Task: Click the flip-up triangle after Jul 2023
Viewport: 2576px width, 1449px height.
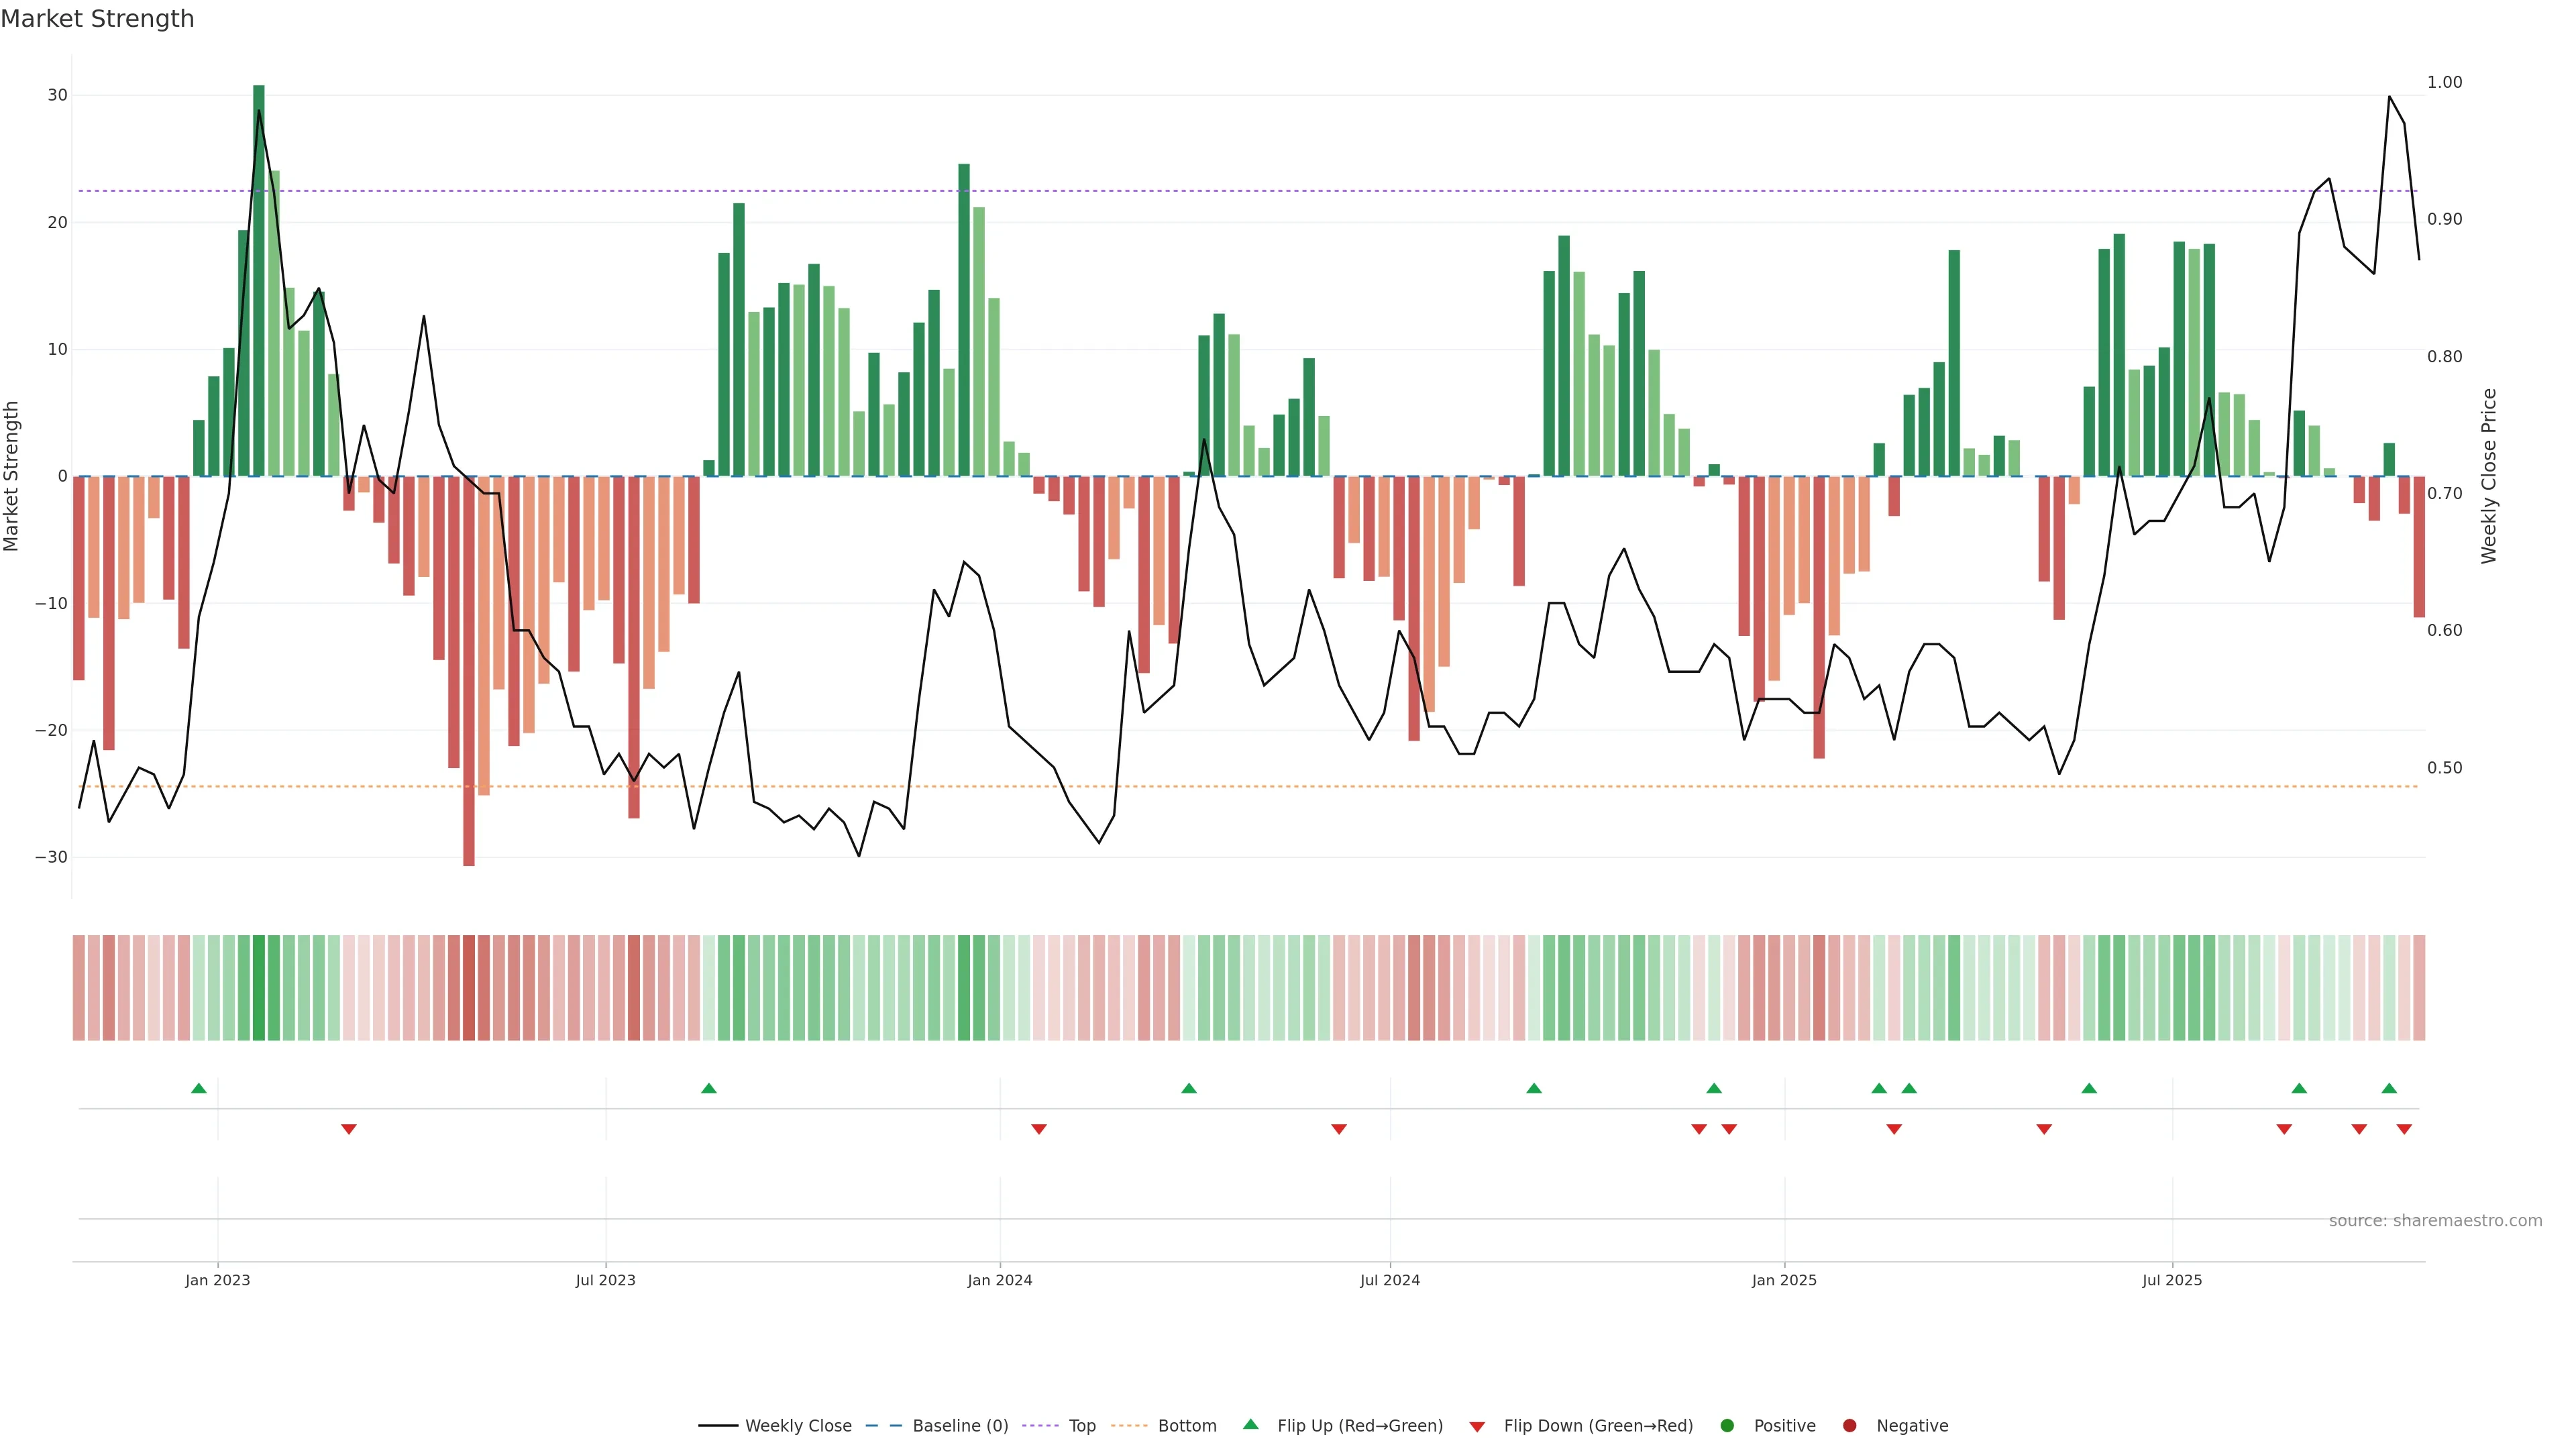Action: click(x=709, y=1088)
